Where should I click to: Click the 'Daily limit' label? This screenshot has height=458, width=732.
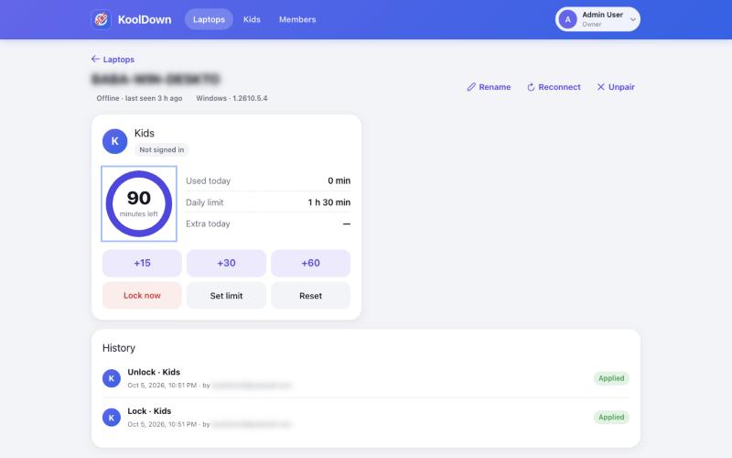(204, 202)
